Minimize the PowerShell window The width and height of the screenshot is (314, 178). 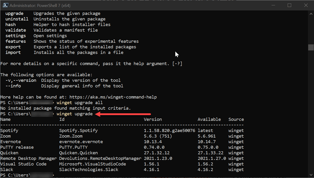[x=273, y=5]
